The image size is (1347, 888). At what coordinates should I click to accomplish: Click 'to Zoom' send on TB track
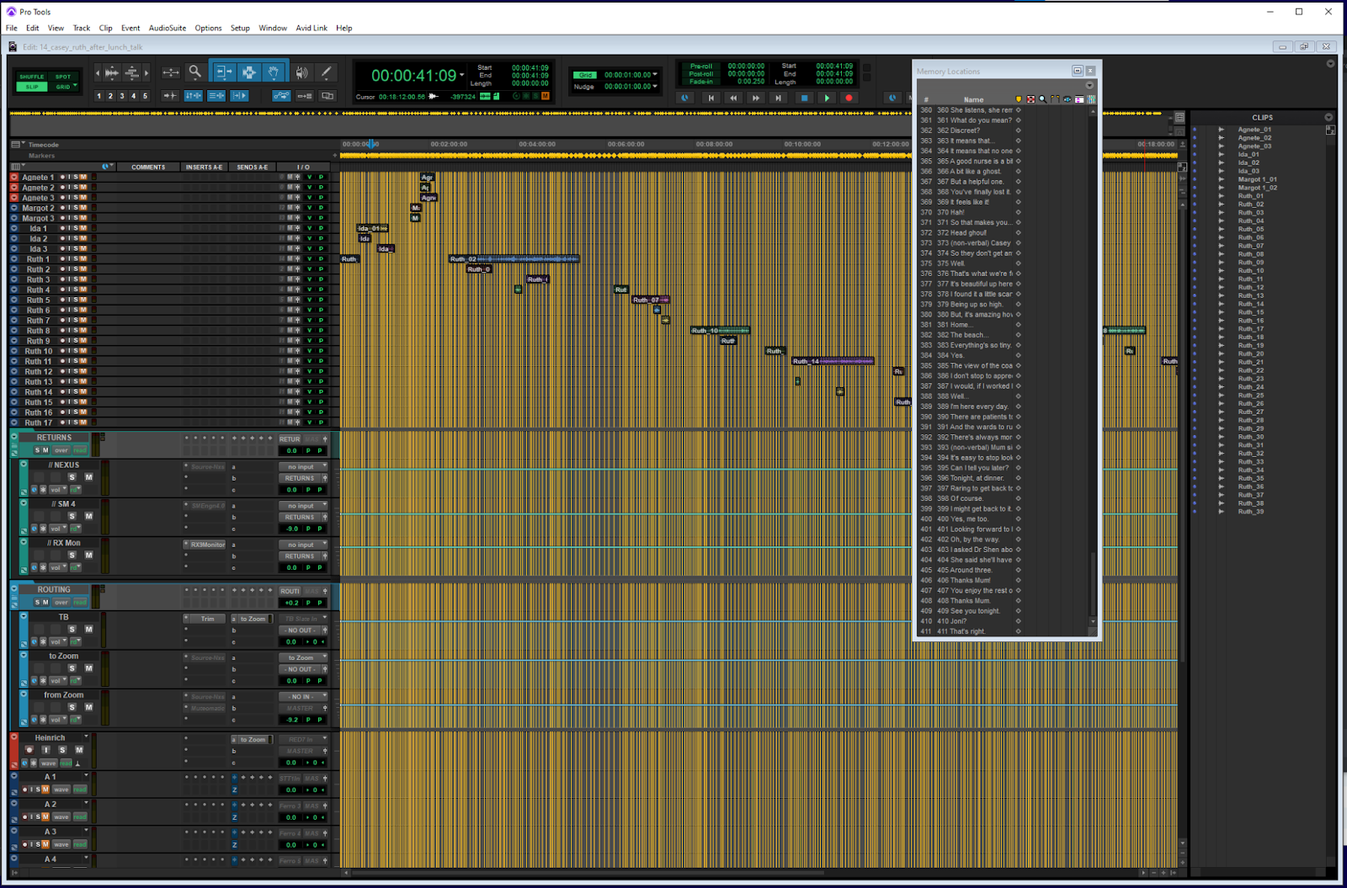[251, 619]
